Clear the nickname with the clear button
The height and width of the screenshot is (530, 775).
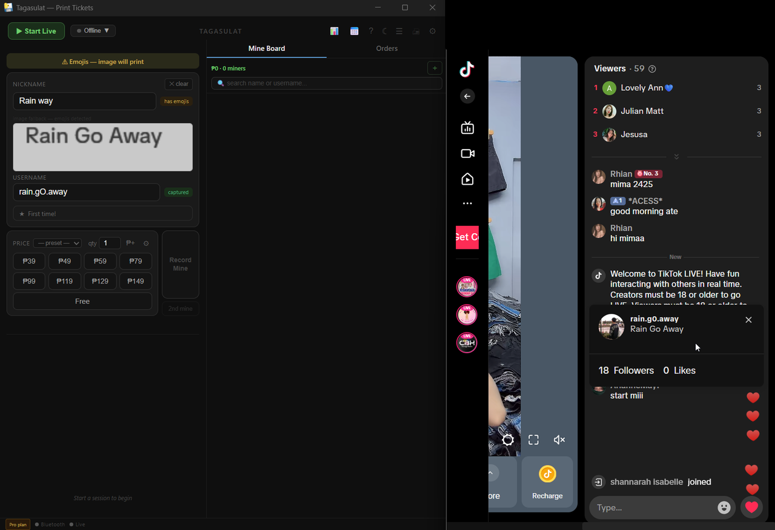click(179, 84)
